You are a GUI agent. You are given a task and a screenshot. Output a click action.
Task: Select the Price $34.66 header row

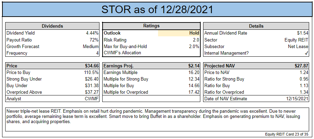[52, 66]
